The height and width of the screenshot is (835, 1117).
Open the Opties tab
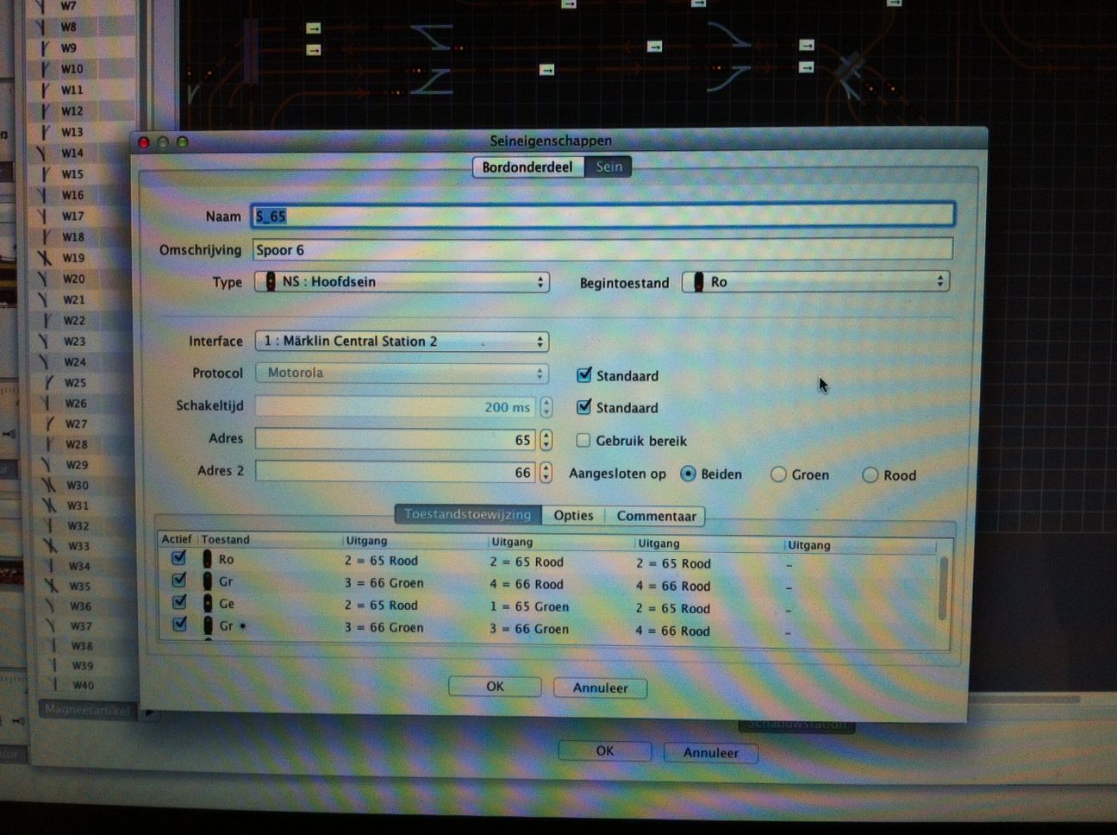[573, 515]
